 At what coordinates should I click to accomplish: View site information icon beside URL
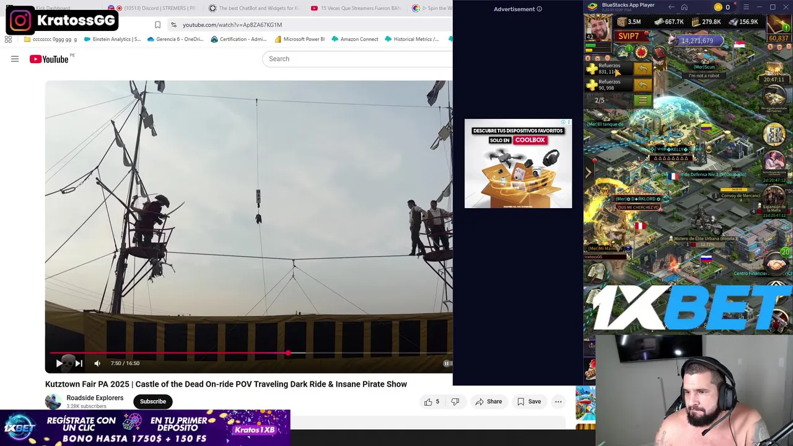click(x=173, y=25)
